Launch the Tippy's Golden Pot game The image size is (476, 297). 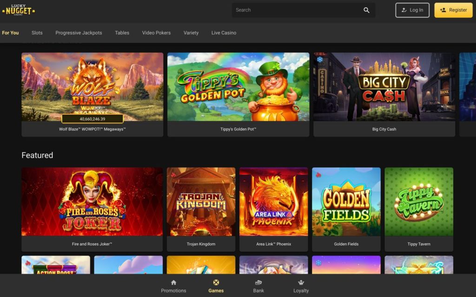(x=238, y=87)
